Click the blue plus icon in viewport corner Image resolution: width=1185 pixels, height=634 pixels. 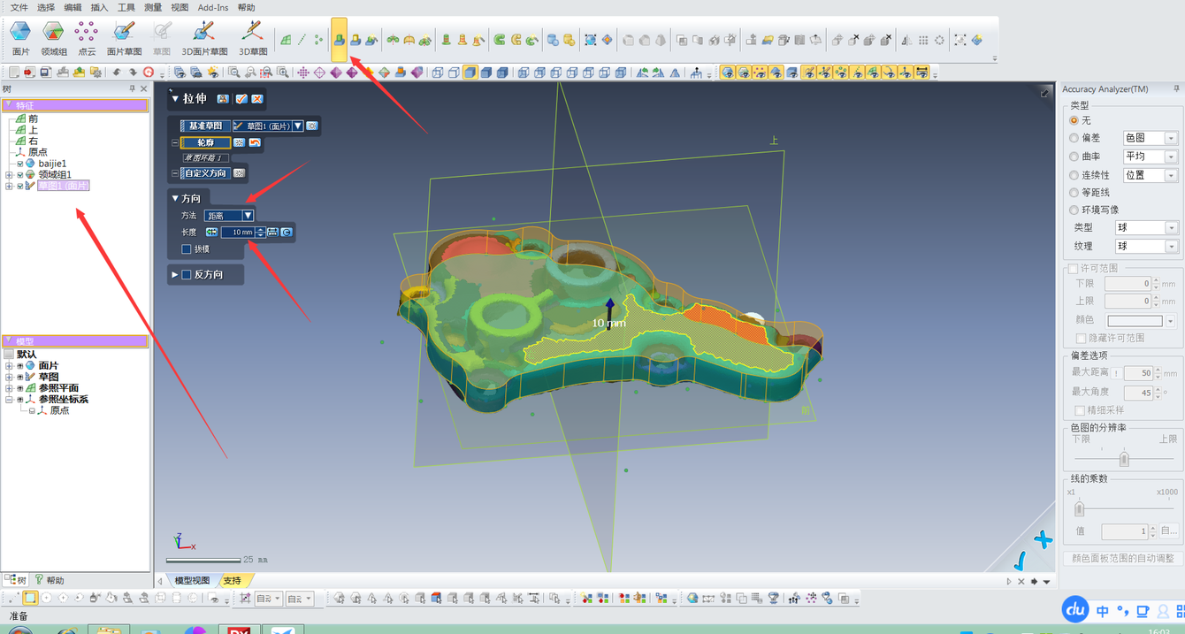tap(1044, 539)
